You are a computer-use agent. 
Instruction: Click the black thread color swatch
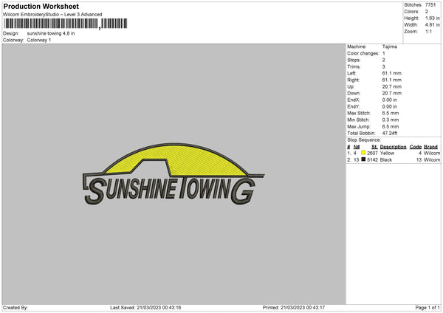363,159
